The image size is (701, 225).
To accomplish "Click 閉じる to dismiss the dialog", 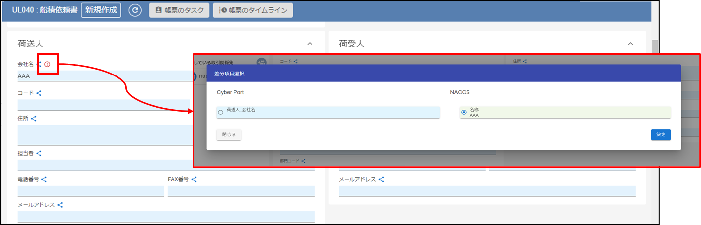I will (x=229, y=134).
